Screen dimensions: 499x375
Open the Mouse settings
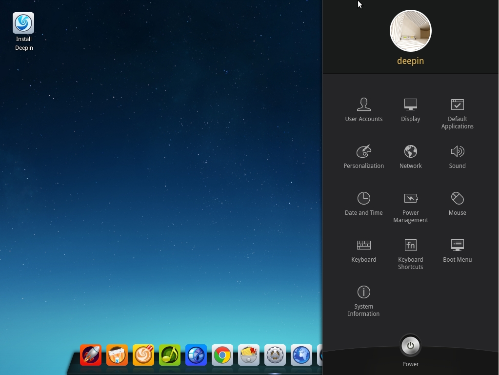(458, 203)
